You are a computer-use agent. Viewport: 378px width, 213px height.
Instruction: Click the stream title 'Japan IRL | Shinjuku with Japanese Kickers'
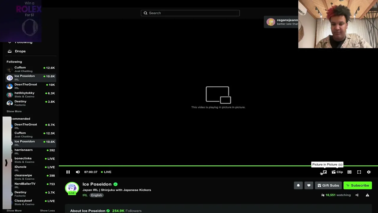click(x=117, y=190)
